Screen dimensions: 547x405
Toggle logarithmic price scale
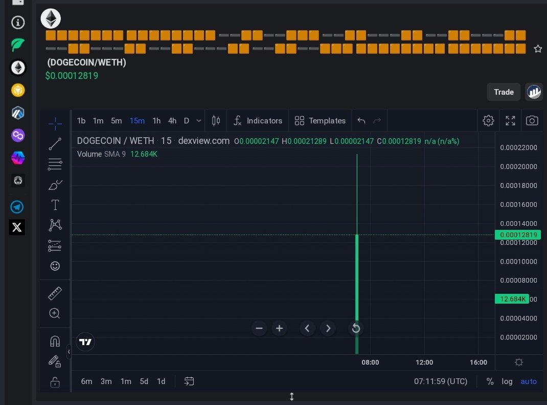click(507, 381)
